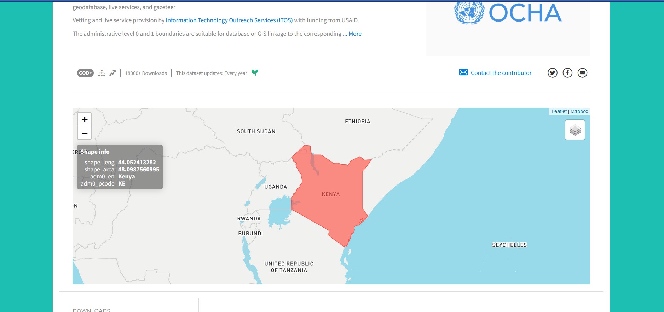Zoom out on the map
Viewport: 664px width, 312px height.
(85, 133)
